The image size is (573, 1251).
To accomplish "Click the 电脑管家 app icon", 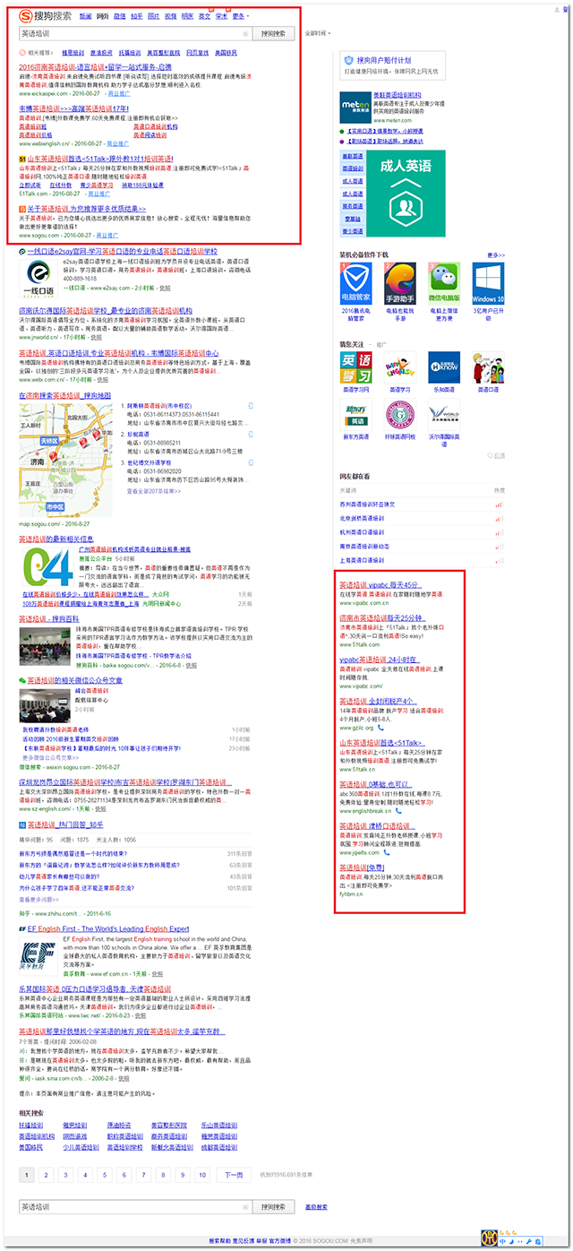I will tap(357, 281).
